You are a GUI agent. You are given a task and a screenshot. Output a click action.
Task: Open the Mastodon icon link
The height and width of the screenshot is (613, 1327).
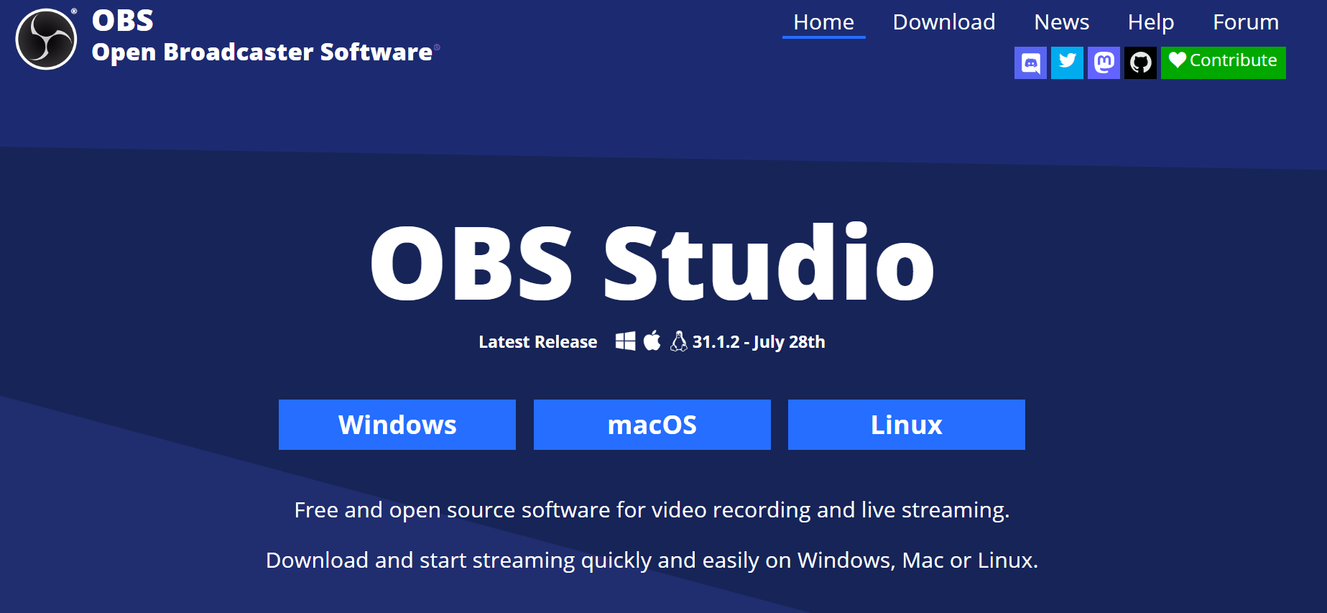pos(1104,63)
